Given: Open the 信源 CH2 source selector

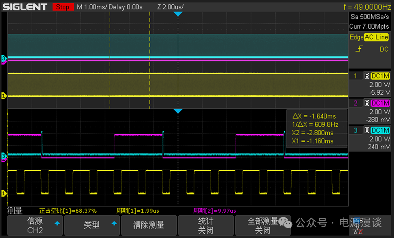Looking at the screenshot, I should (x=35, y=226).
